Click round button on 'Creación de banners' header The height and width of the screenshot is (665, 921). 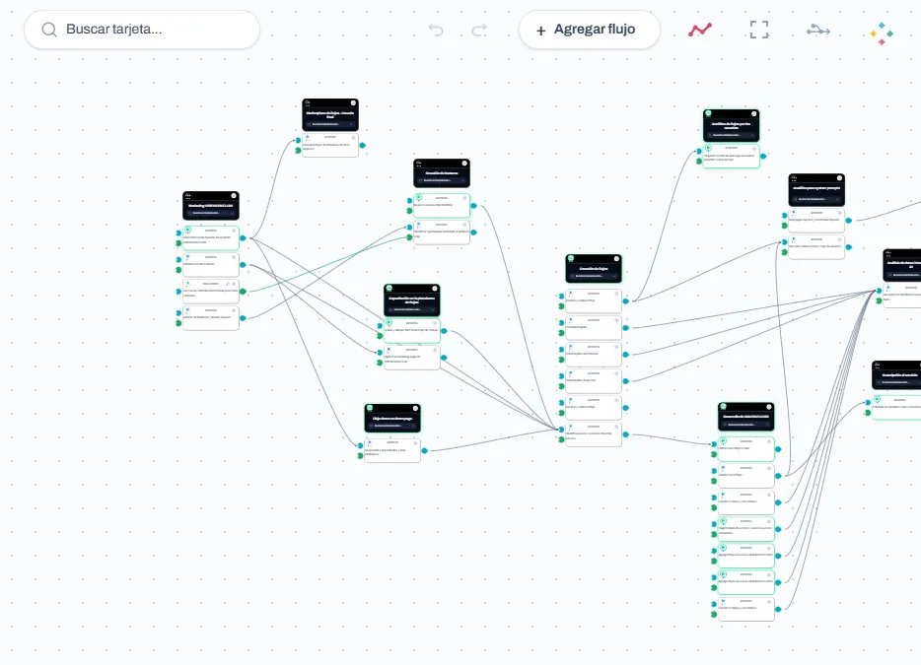(x=464, y=164)
